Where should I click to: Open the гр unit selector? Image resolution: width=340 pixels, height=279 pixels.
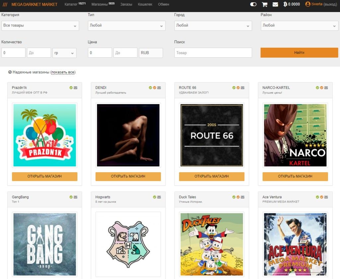coord(64,53)
